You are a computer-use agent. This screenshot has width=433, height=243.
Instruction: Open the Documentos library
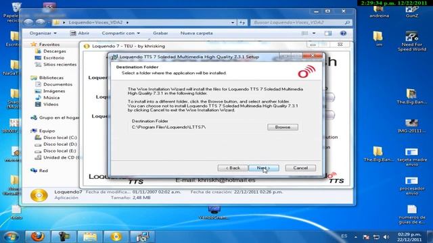pos(58,84)
